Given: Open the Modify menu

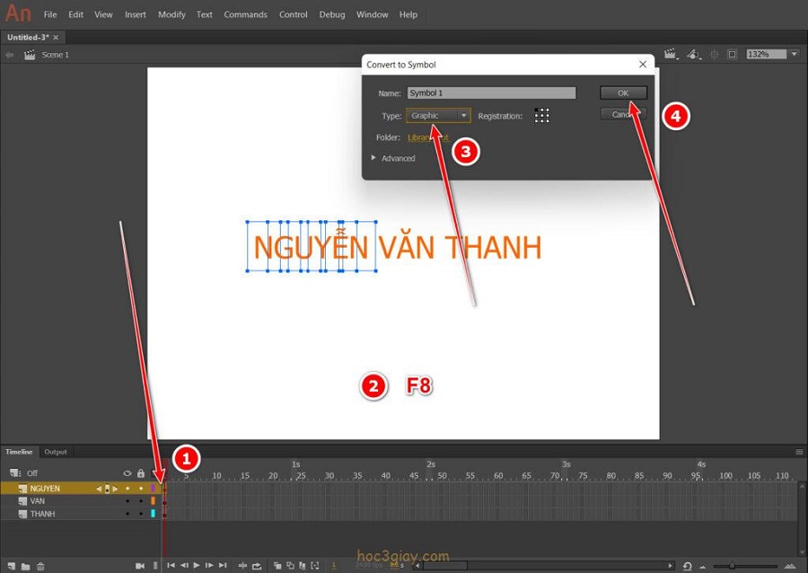Looking at the screenshot, I should coord(171,14).
